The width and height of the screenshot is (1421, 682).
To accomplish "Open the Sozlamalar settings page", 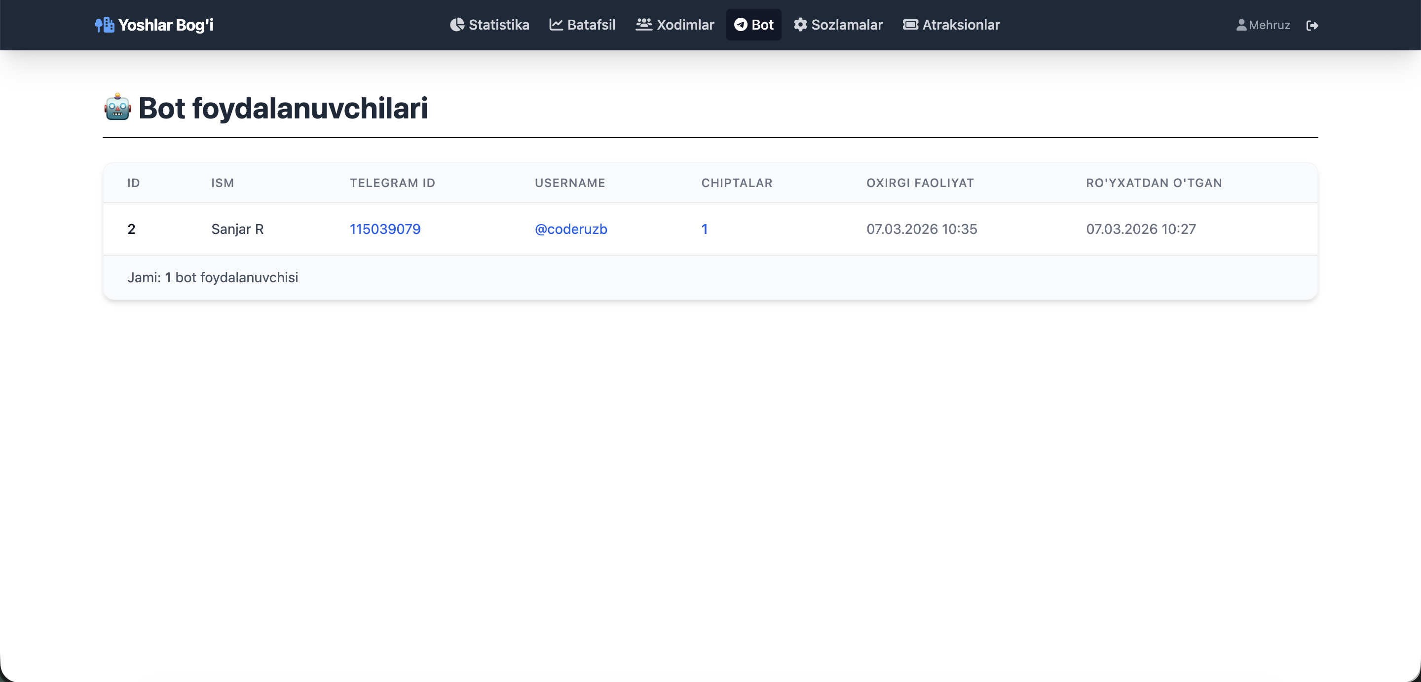I will click(847, 25).
